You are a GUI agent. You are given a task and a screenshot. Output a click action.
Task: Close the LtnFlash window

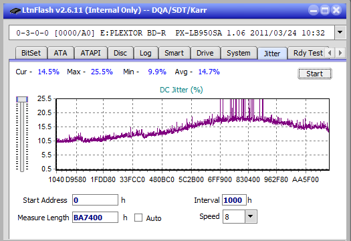click(x=336, y=11)
